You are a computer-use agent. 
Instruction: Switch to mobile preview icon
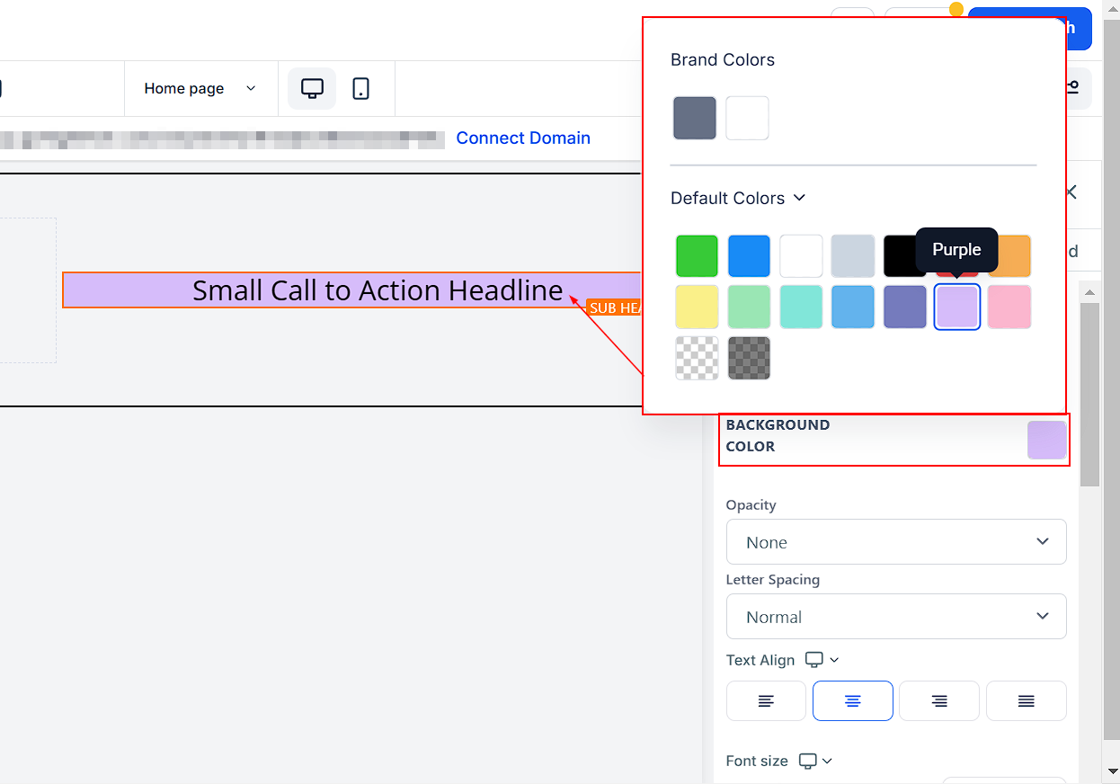361,88
